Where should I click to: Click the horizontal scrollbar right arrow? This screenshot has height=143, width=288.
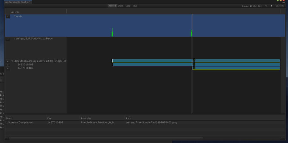point(282,138)
